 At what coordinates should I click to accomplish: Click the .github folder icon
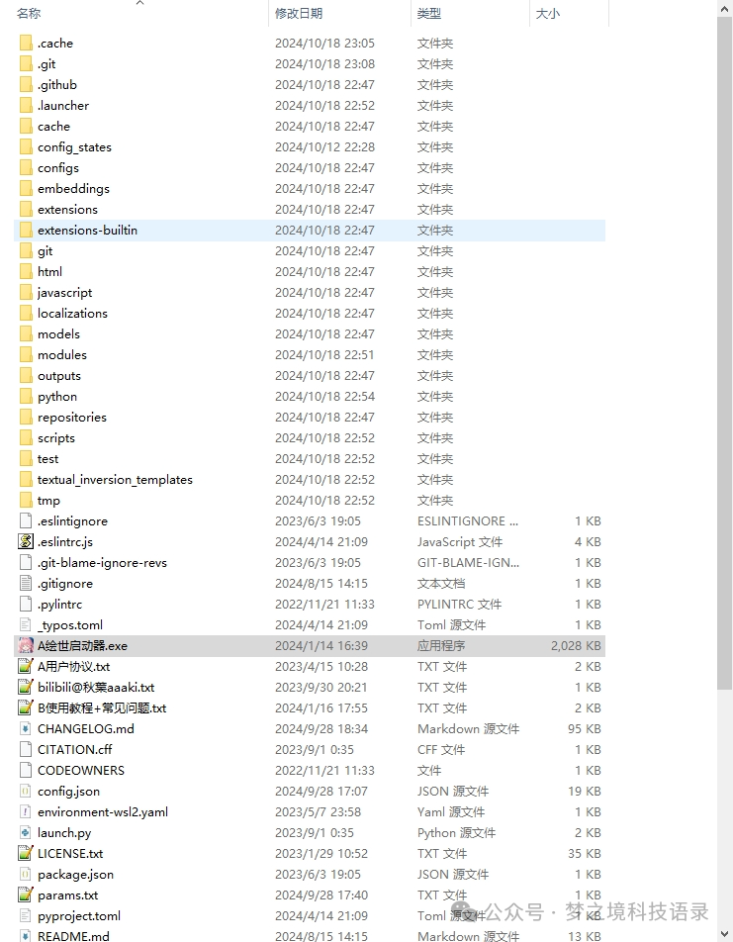(x=26, y=85)
